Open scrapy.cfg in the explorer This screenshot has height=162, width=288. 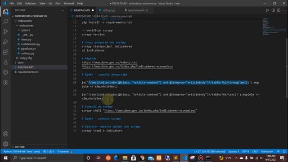[x=26, y=58]
